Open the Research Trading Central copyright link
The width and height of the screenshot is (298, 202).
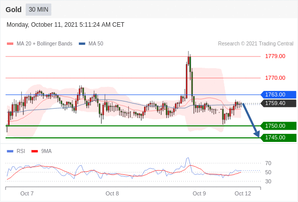pyautogui.click(x=256, y=44)
